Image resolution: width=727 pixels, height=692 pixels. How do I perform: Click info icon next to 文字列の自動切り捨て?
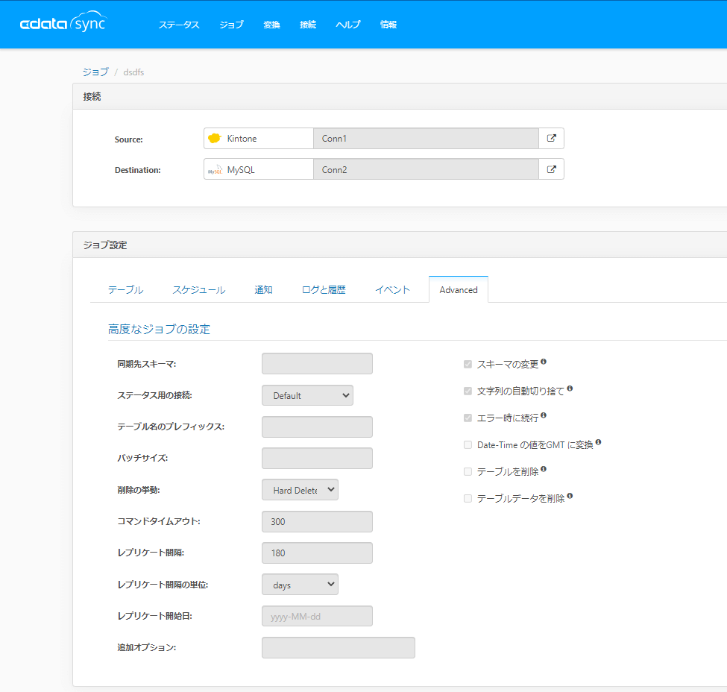point(570,389)
